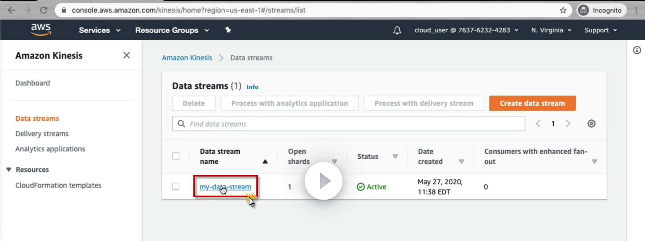
Task: Click Process with analytics application
Action: pos(290,103)
